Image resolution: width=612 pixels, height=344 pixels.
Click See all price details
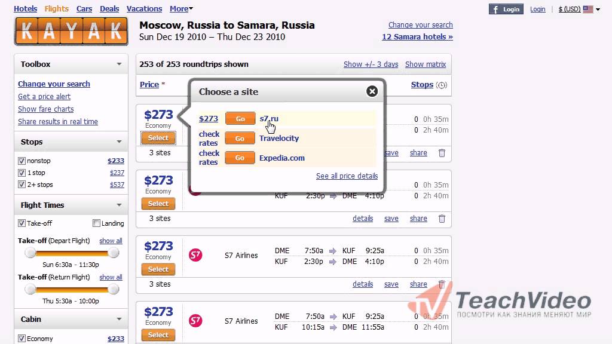(347, 176)
